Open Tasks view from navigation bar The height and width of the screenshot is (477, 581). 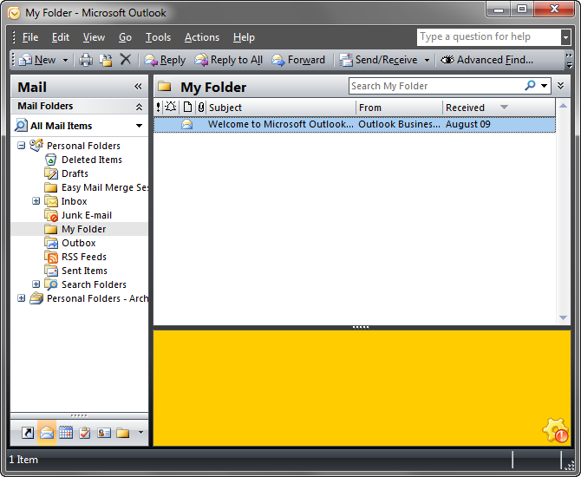tap(85, 433)
